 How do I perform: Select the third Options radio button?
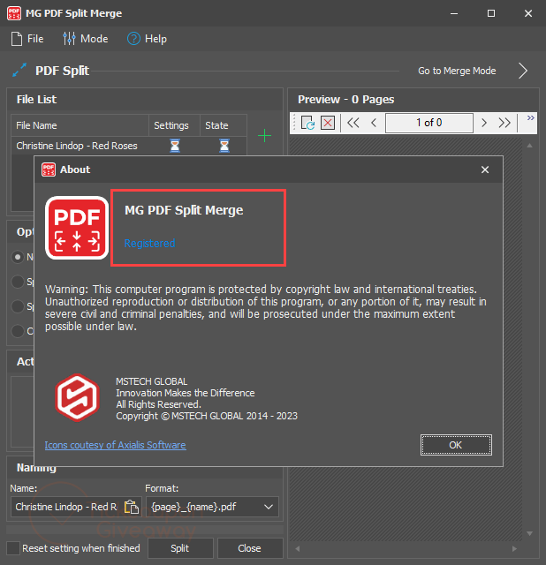point(18,306)
